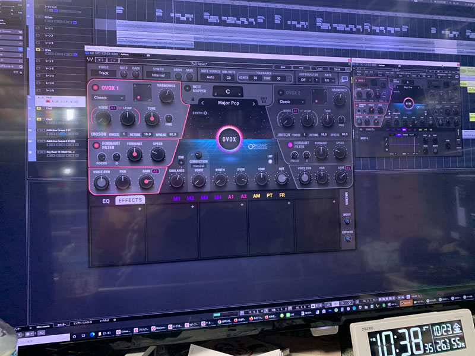This screenshot has height=356, width=475.
Task: Click the Min Note field showing C0
Action: [229, 78]
